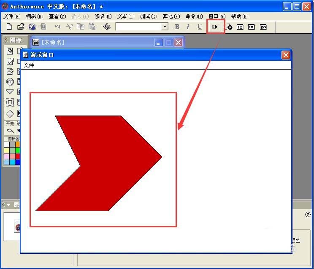Open the 文本(T) menu
The height and width of the screenshot is (269, 314).
click(x=126, y=16)
